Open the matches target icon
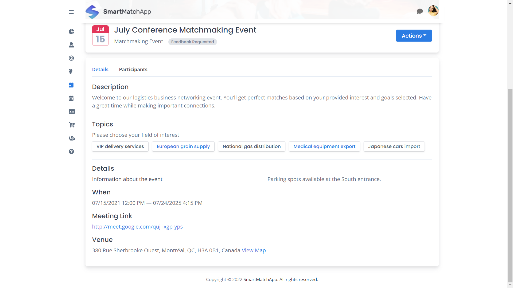 (x=71, y=58)
